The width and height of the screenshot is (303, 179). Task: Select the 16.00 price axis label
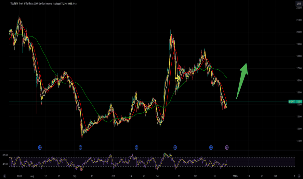(299, 80)
